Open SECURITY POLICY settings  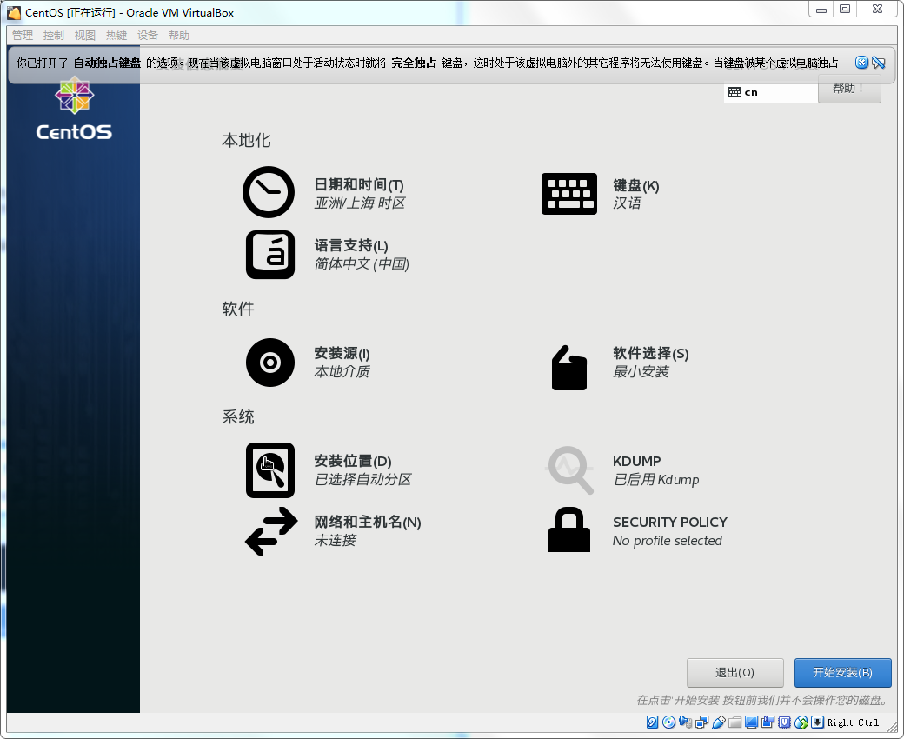(x=670, y=523)
